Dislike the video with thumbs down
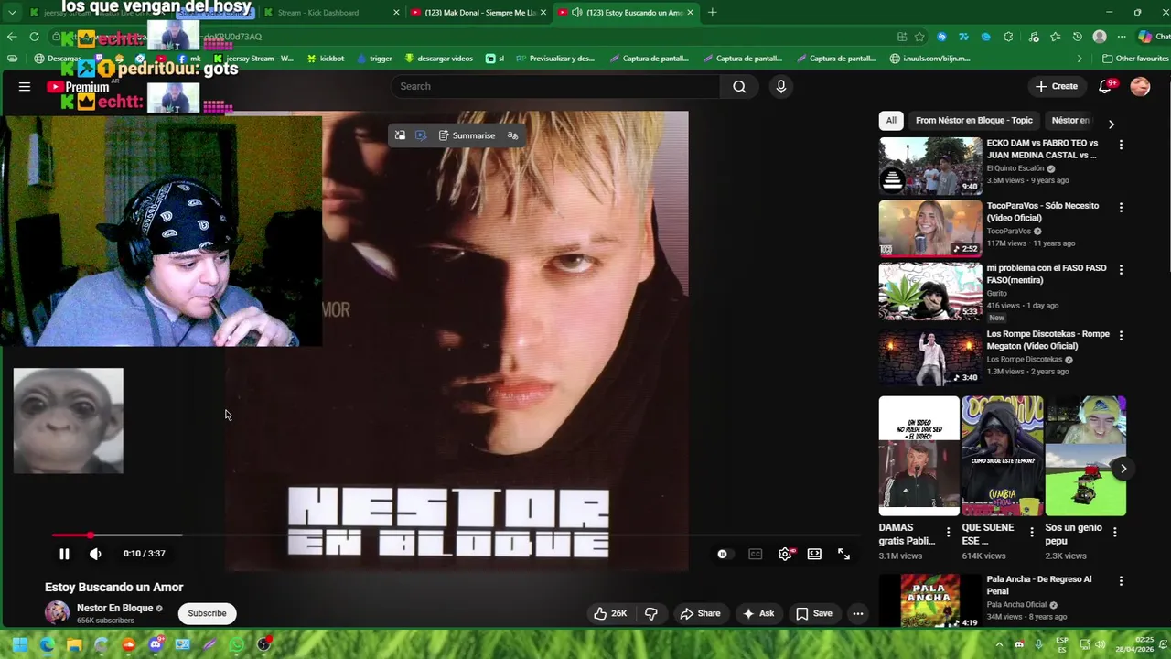 [x=651, y=613]
